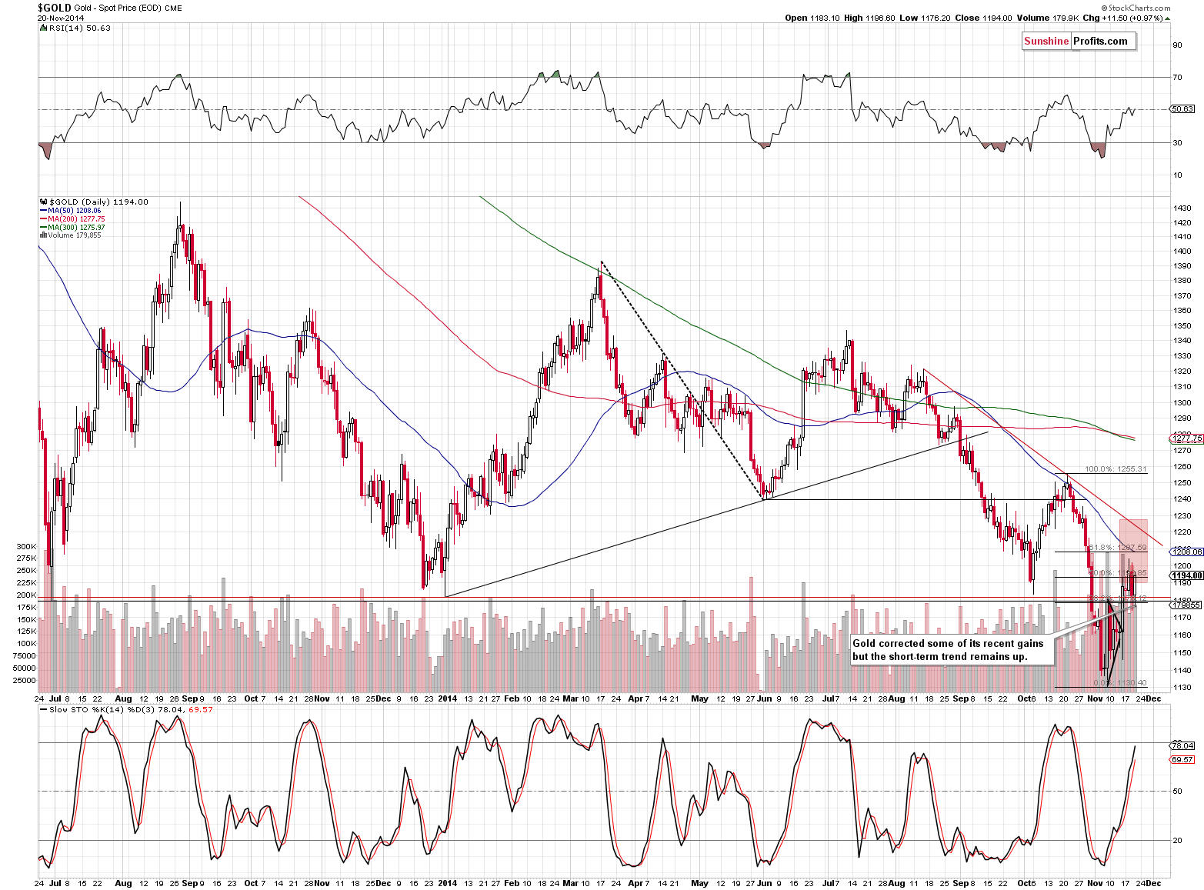Image resolution: width=1204 pixels, height=890 pixels.
Task: Click the 69.57 stochastic value tag
Action: click(x=1182, y=759)
